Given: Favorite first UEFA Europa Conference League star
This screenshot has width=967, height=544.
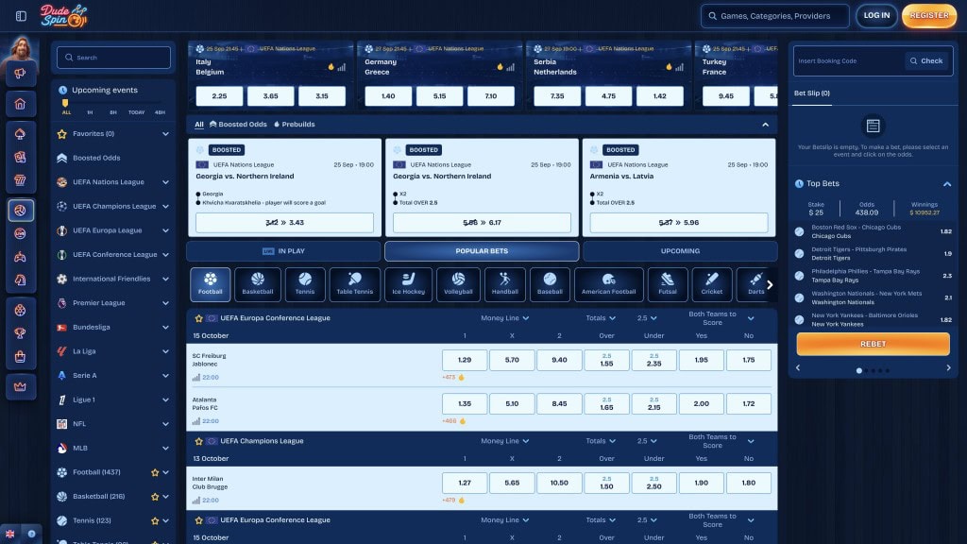Looking at the screenshot, I should (198, 319).
